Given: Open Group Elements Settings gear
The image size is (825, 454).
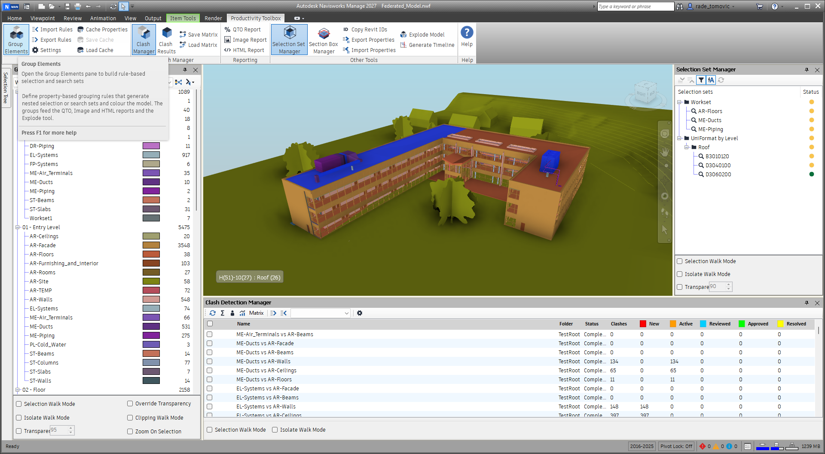Looking at the screenshot, I should [35, 50].
